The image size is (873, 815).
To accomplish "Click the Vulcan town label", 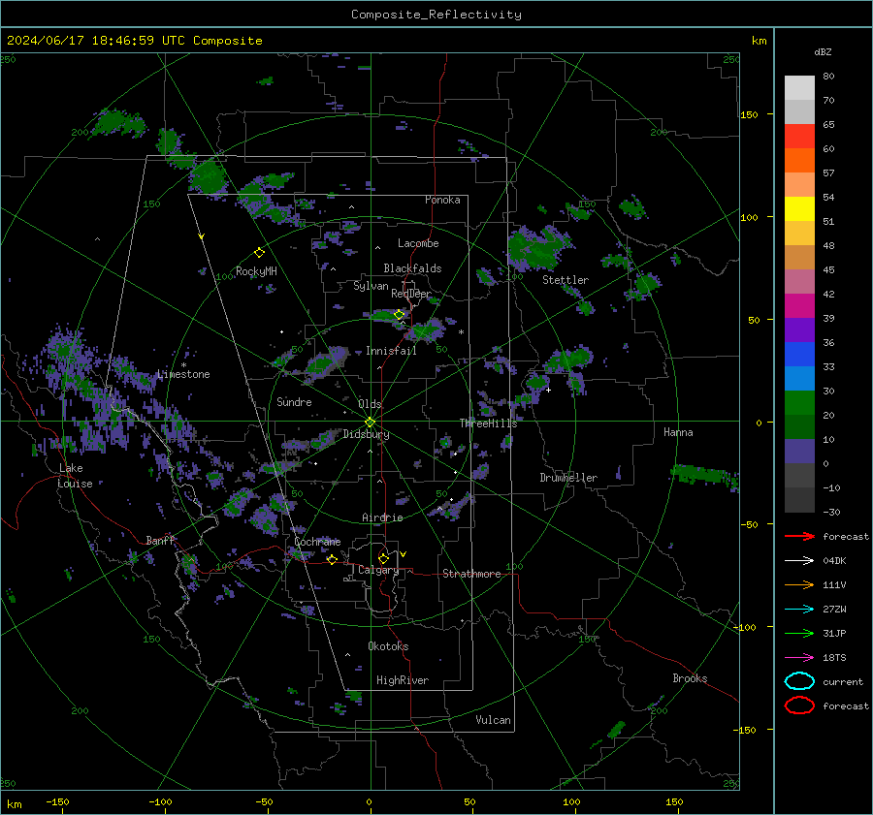I will tap(493, 720).
